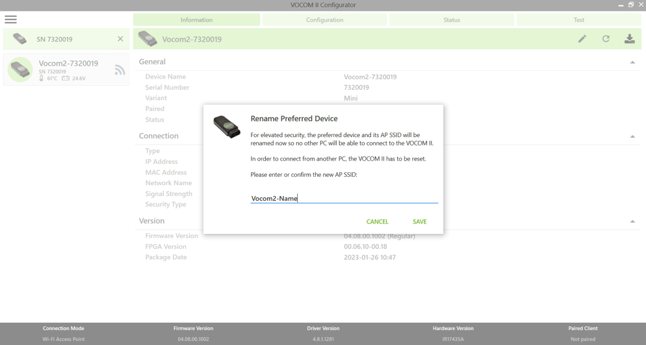Click device icon beside Vocom2-7320019 header
The height and width of the screenshot is (345, 646).
(148, 39)
